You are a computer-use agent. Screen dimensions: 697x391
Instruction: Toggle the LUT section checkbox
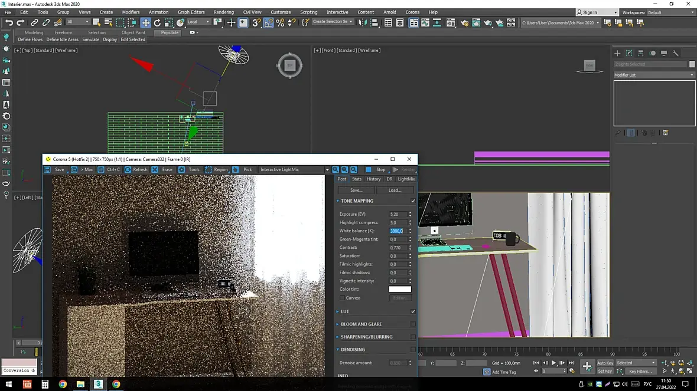(413, 311)
